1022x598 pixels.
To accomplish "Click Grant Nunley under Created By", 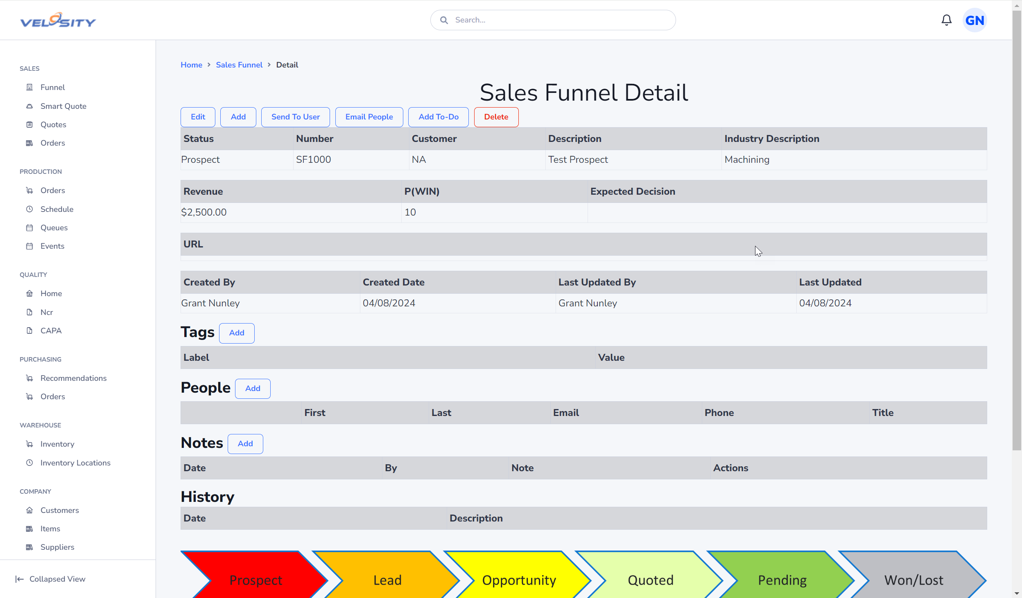I will (210, 303).
